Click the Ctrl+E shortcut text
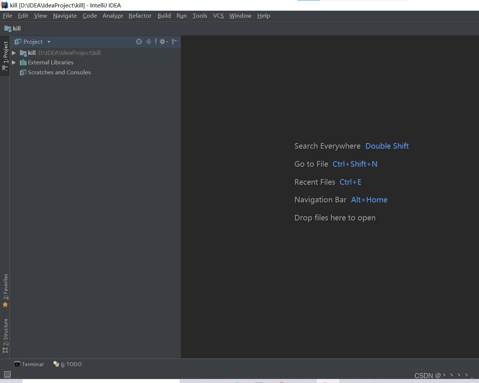Image resolution: width=479 pixels, height=383 pixels. coord(350,182)
